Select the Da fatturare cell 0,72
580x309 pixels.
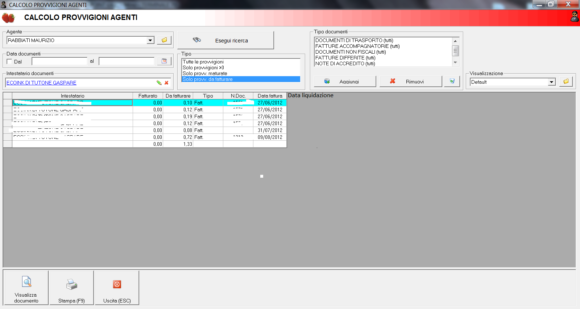point(178,137)
